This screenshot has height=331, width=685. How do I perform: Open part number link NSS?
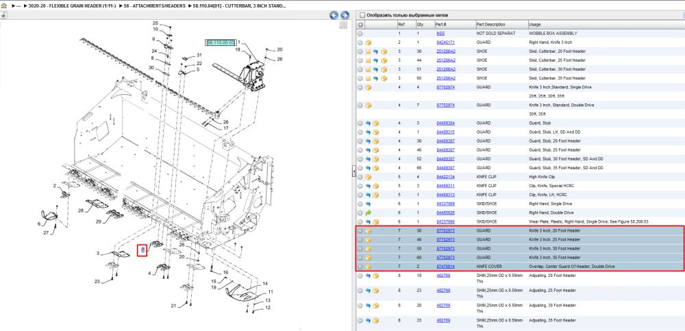point(440,33)
